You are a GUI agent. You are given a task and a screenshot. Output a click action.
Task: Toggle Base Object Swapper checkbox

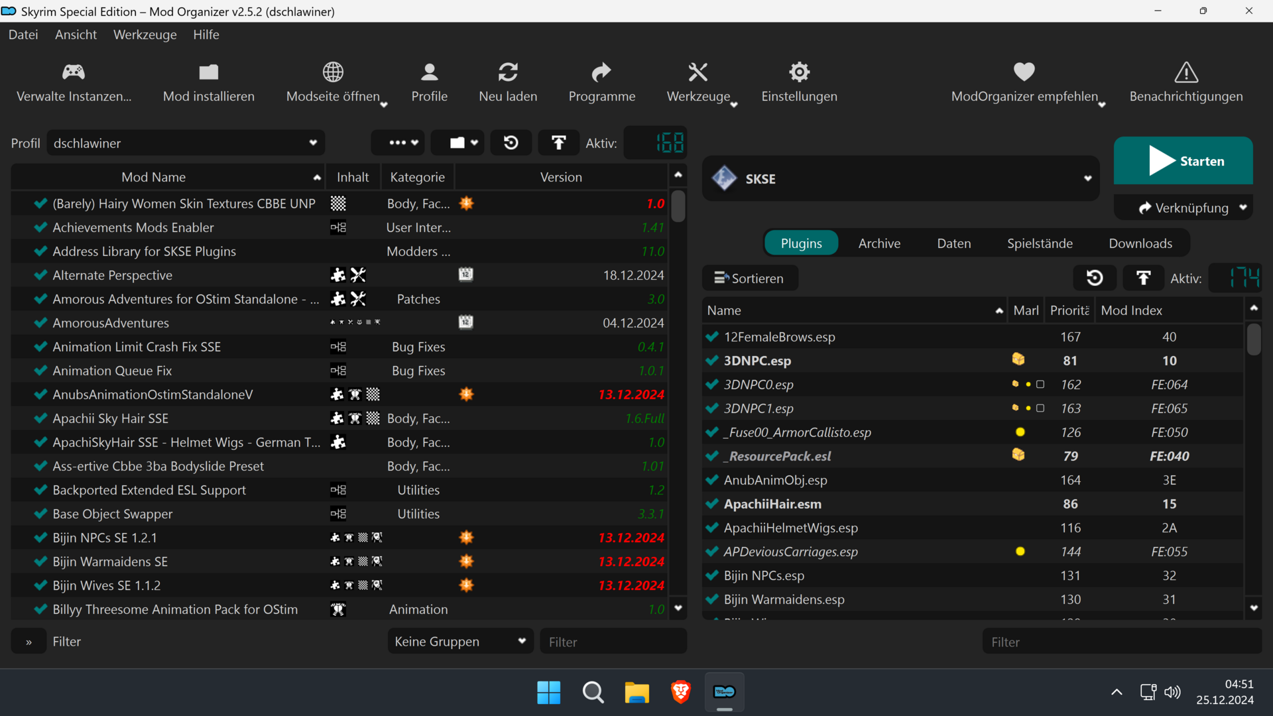[x=40, y=514]
